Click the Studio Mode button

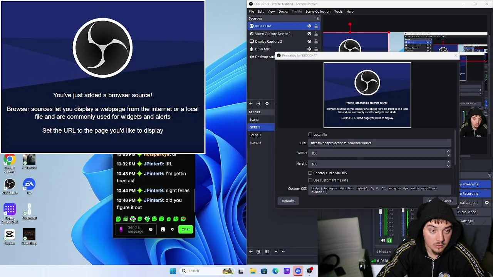[x=466, y=212]
